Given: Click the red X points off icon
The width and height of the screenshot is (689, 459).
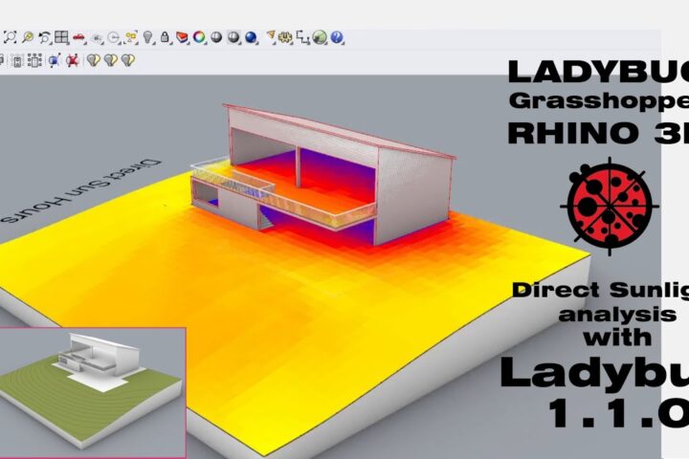Looking at the screenshot, I should click(x=73, y=60).
